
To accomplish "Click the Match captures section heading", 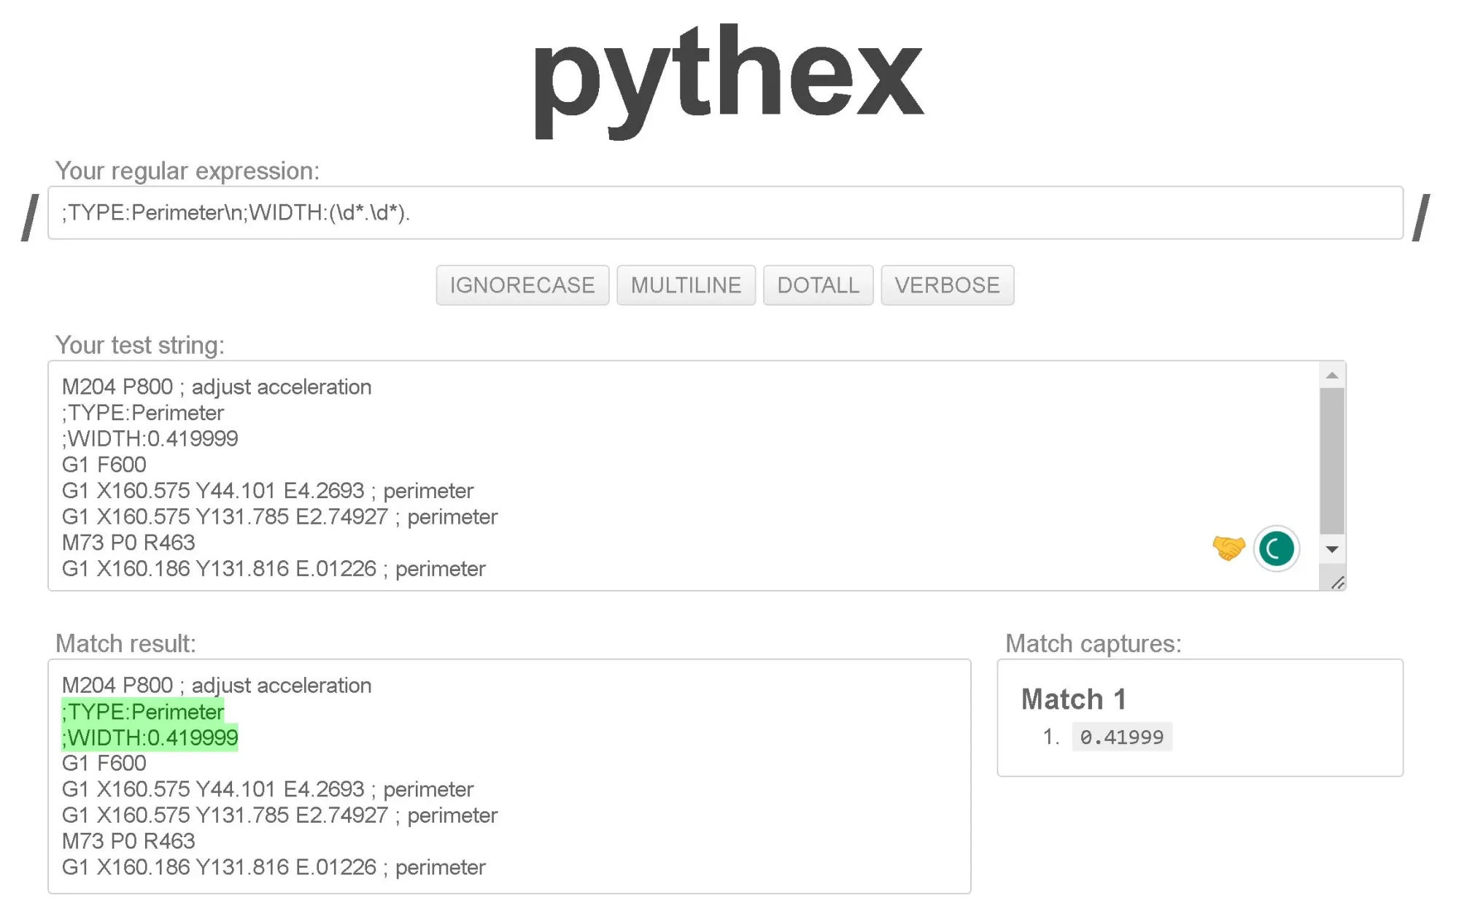I will [1094, 643].
